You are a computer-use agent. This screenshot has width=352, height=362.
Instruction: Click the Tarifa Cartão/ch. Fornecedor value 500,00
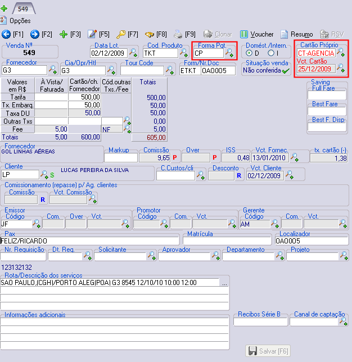84,97
